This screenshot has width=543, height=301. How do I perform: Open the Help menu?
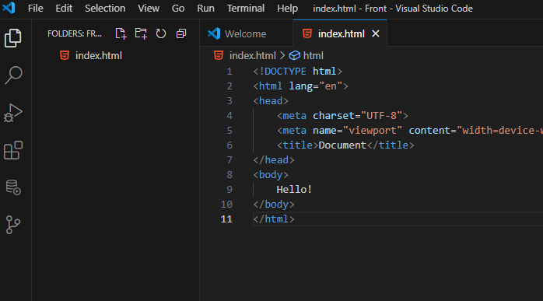coord(287,8)
